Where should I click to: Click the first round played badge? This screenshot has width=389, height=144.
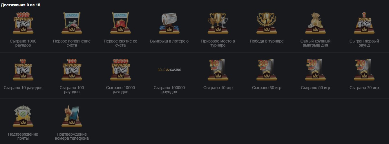click(x=364, y=23)
